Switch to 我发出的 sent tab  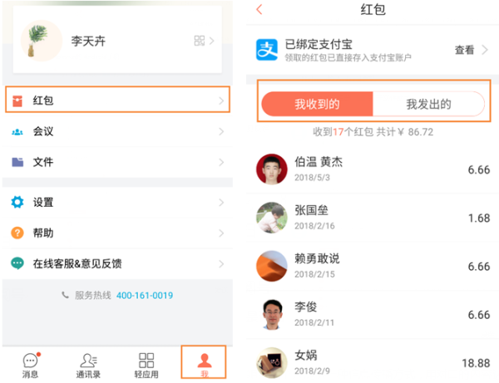tap(428, 104)
